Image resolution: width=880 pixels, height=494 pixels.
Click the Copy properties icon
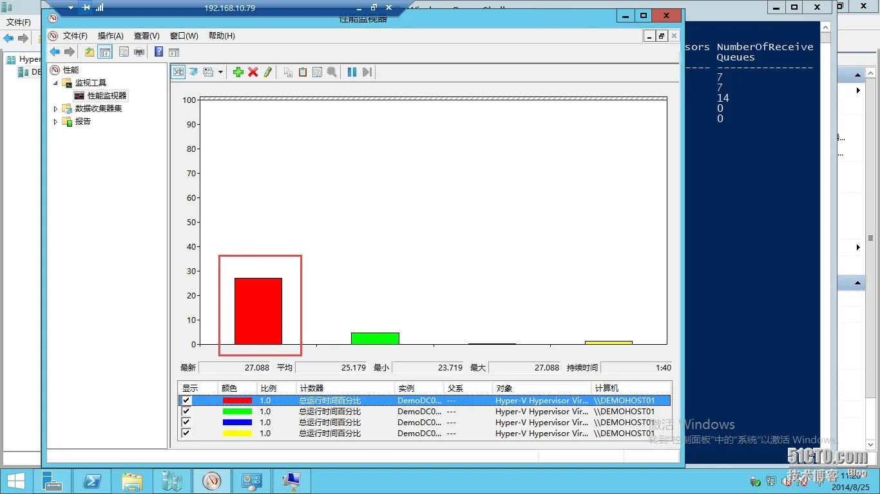pos(288,72)
